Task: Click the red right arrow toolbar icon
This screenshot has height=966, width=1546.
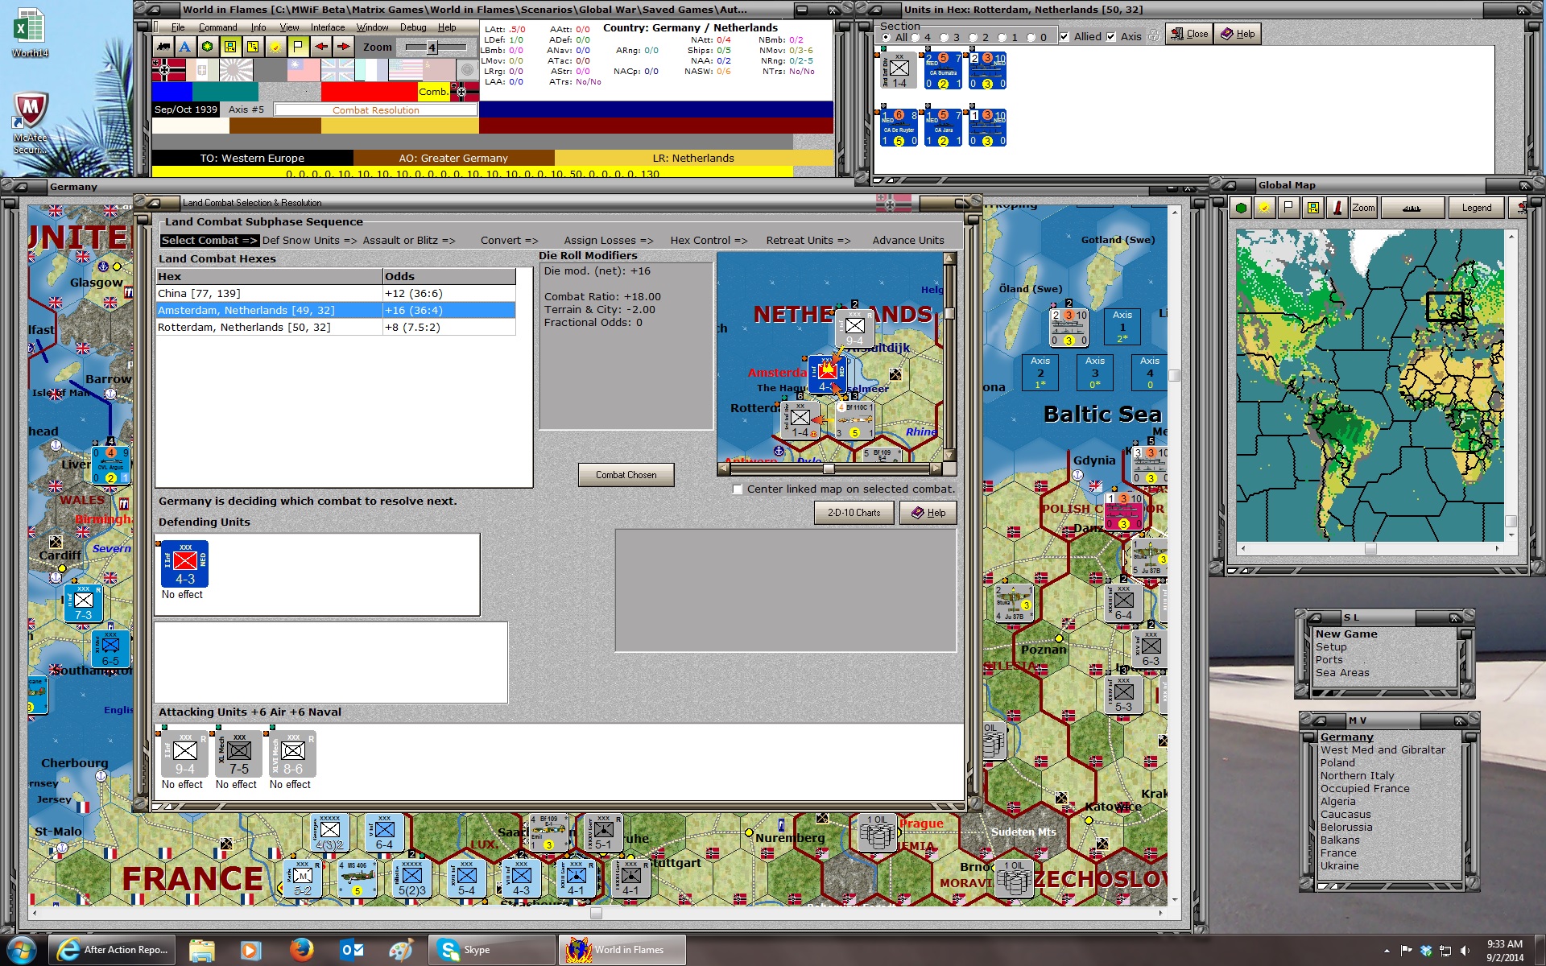Action: [344, 47]
